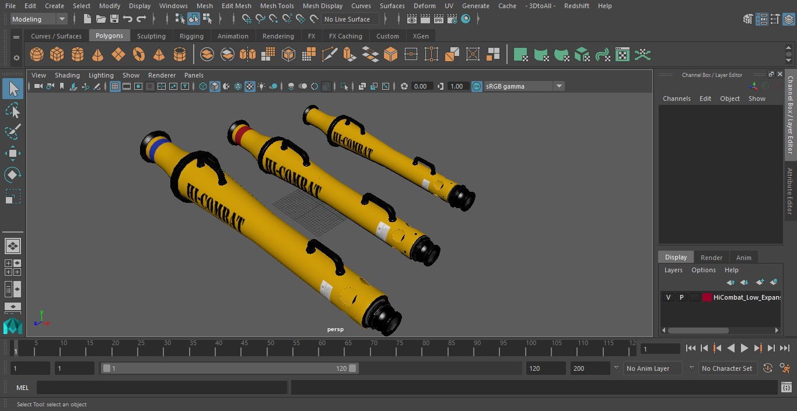Click the MEL command line input field

pyautogui.click(x=162, y=388)
